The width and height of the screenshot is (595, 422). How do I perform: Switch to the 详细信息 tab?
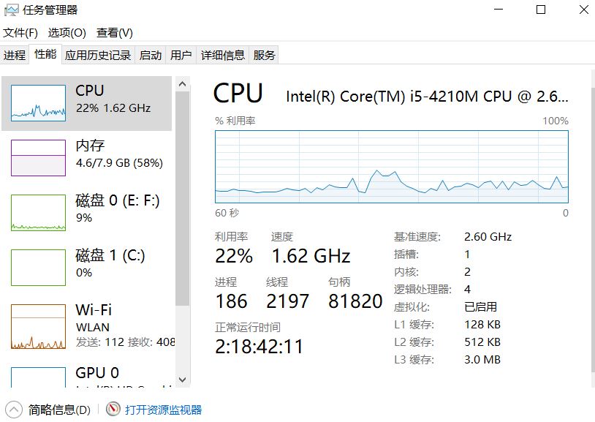pyautogui.click(x=223, y=55)
